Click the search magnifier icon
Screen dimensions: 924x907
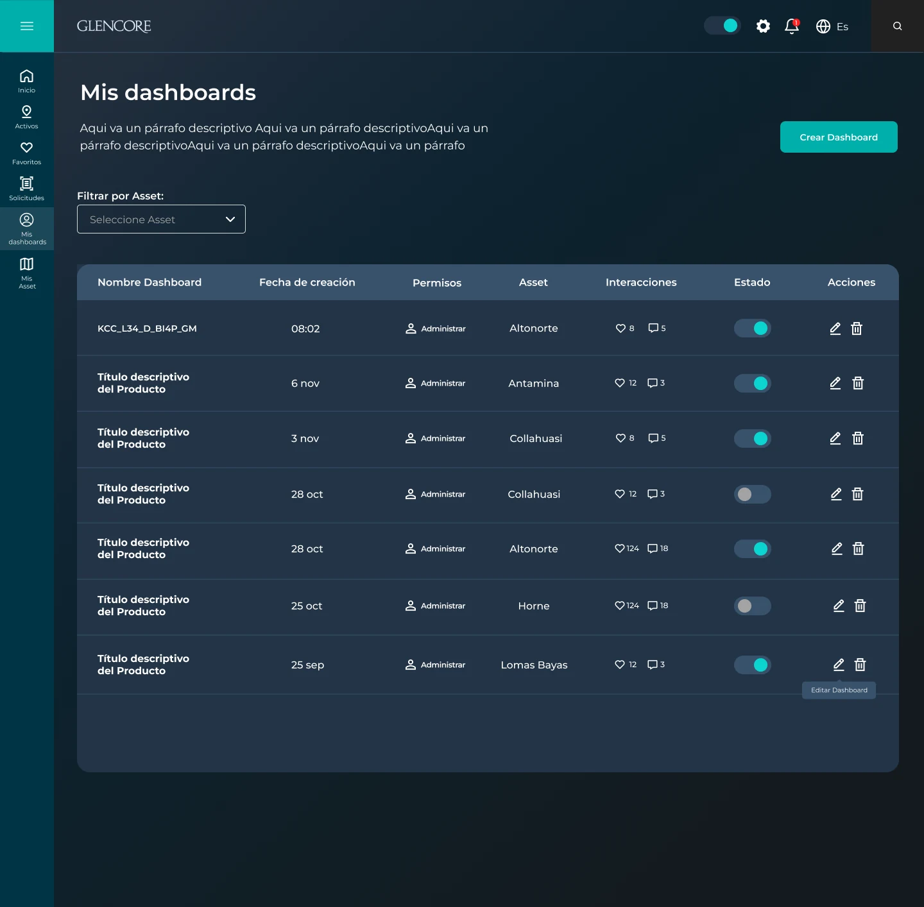click(x=898, y=26)
